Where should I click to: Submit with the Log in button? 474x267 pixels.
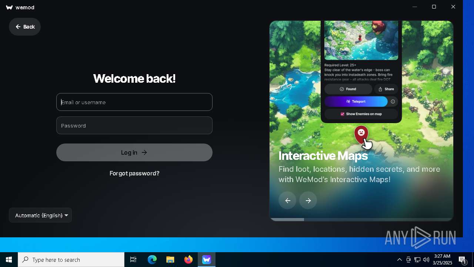pyautogui.click(x=134, y=152)
